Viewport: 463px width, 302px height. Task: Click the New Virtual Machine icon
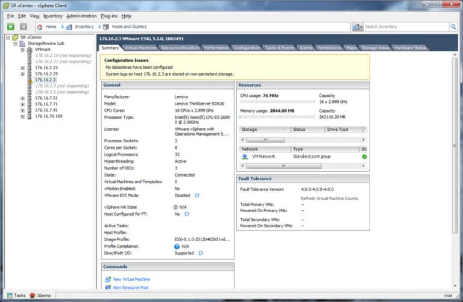pyautogui.click(x=108, y=279)
